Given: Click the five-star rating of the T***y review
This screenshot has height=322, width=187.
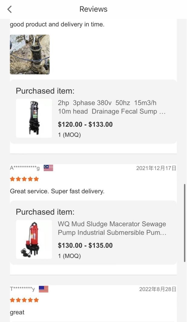Looking at the screenshot, I should point(24,300).
